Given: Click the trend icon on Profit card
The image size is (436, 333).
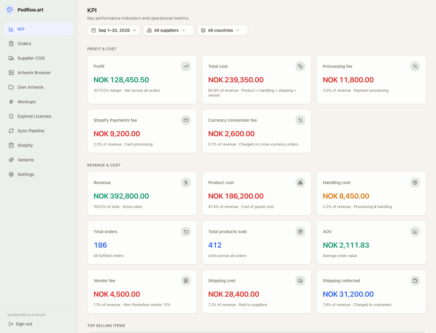Looking at the screenshot, I should click(x=186, y=66).
